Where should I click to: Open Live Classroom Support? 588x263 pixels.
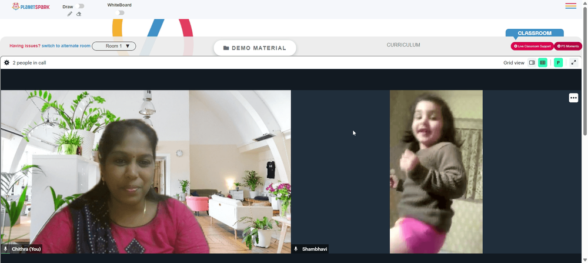coord(532,46)
